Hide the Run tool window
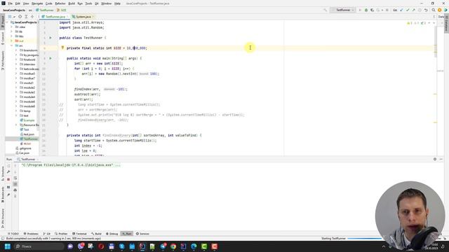 [x=441, y=159]
